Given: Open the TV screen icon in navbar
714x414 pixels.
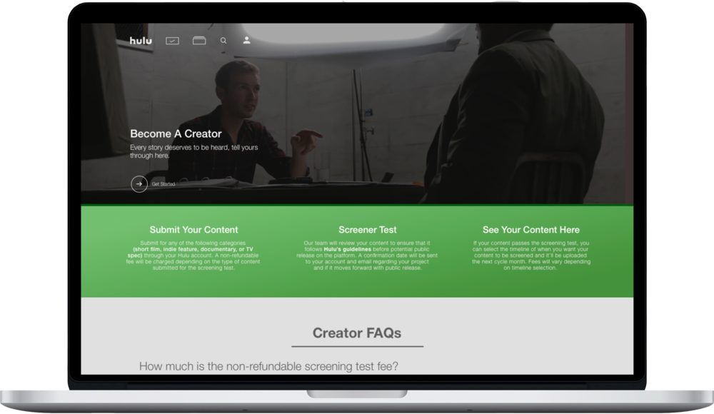Looking at the screenshot, I should pyautogui.click(x=172, y=41).
